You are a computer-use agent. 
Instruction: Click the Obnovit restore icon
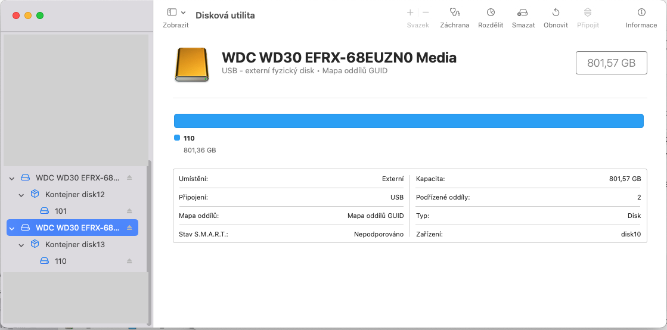pyautogui.click(x=556, y=13)
